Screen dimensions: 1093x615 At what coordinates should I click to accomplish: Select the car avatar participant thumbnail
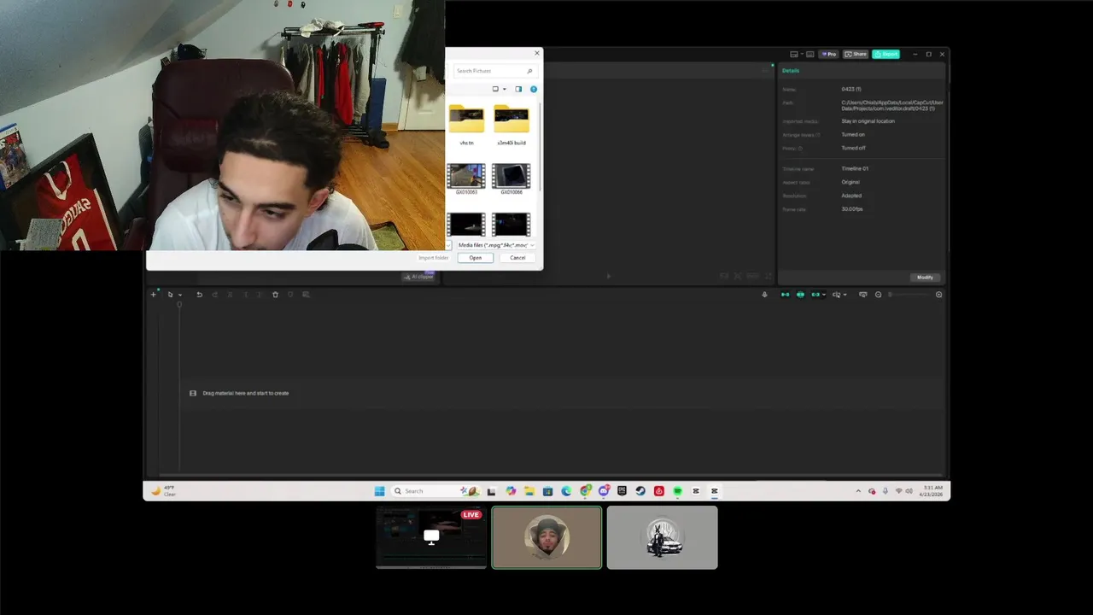click(x=662, y=537)
